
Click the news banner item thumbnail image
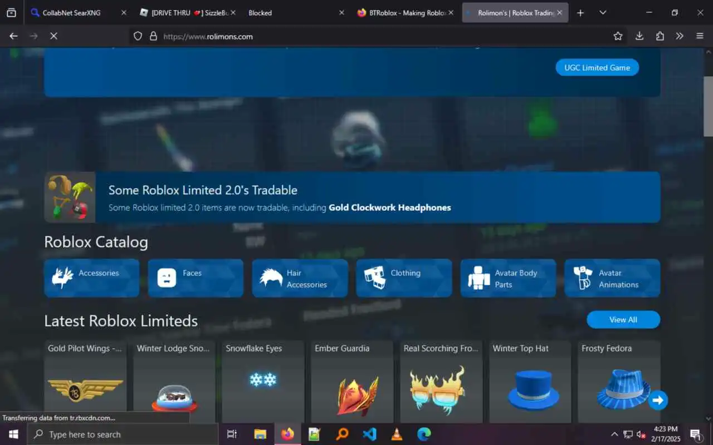(70, 197)
